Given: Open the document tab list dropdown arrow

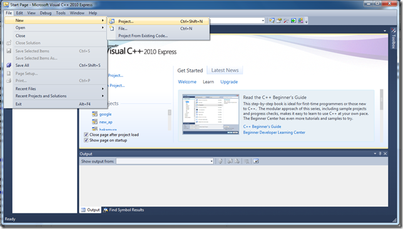Looking at the screenshot, I should point(384,31).
